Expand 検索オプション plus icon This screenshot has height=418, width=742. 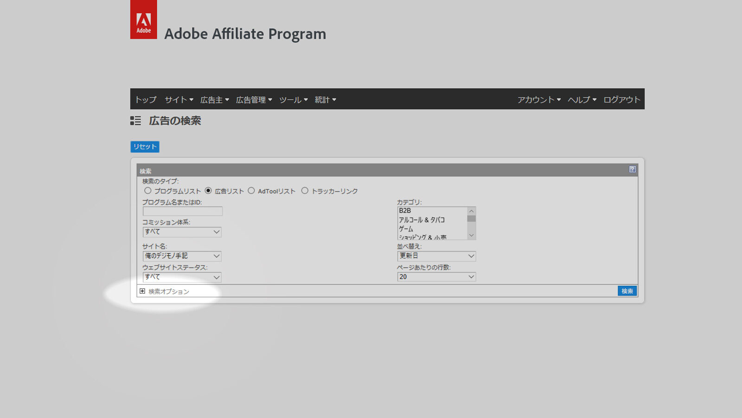point(142,291)
